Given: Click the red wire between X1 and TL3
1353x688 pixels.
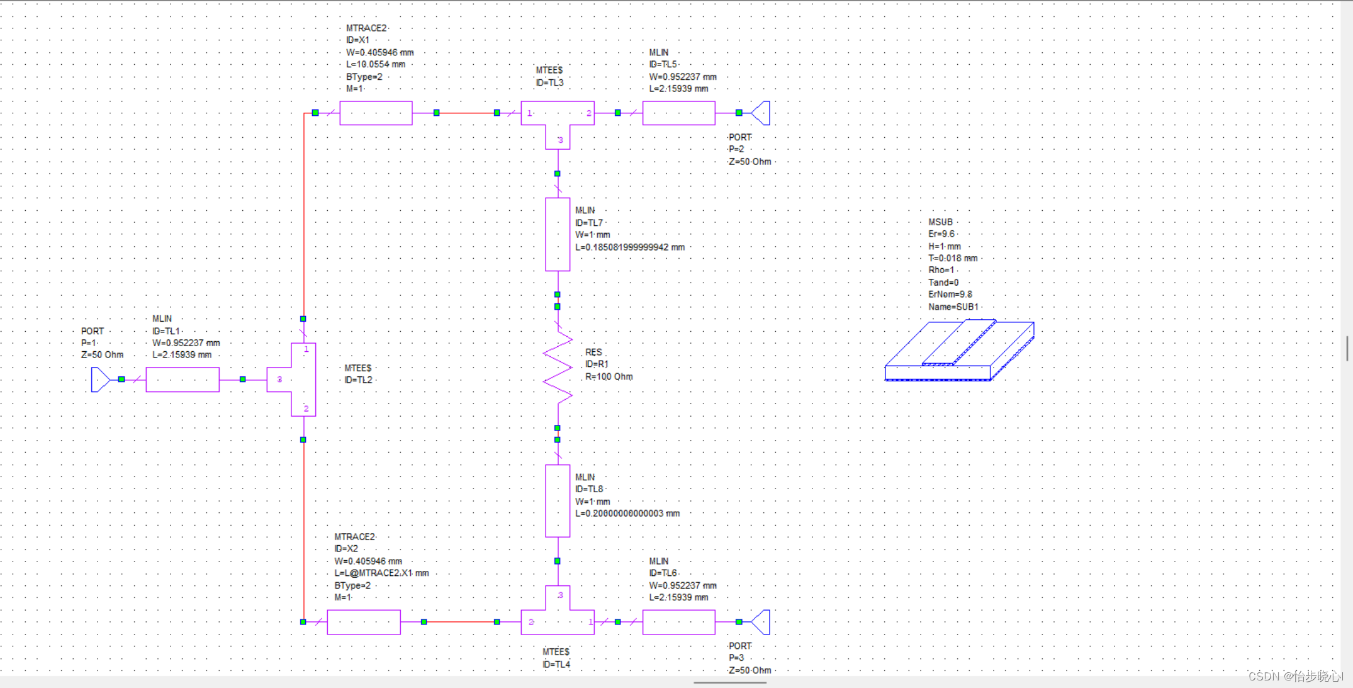Looking at the screenshot, I should [466, 113].
